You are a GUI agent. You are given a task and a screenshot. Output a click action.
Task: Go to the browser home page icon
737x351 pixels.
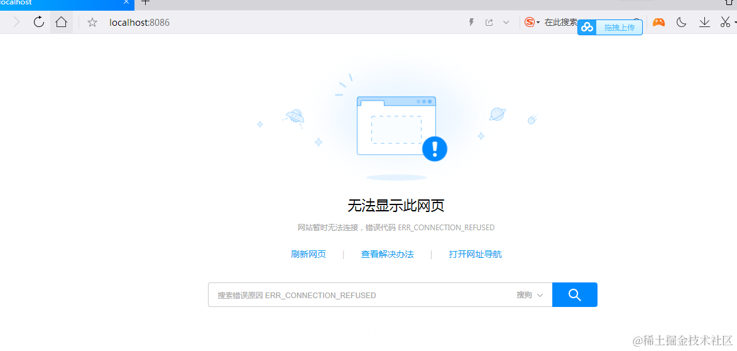click(x=61, y=21)
